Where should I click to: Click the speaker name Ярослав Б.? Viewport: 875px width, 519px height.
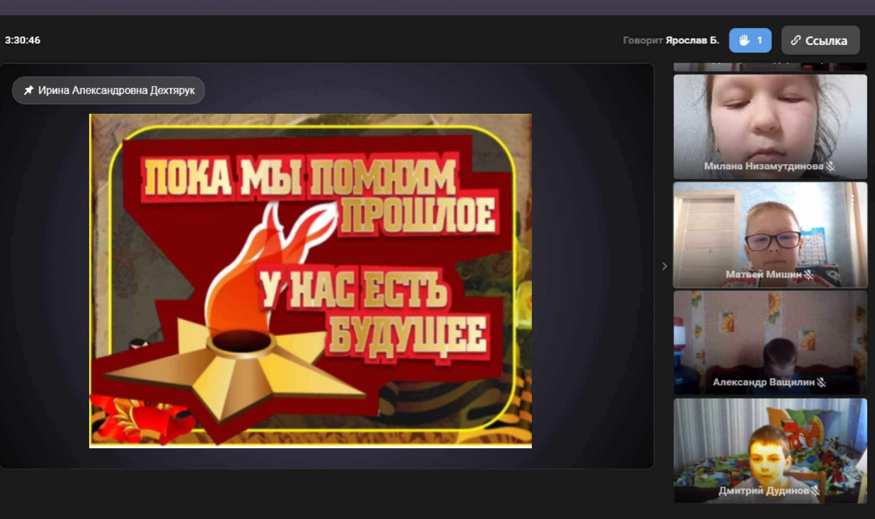pos(692,41)
